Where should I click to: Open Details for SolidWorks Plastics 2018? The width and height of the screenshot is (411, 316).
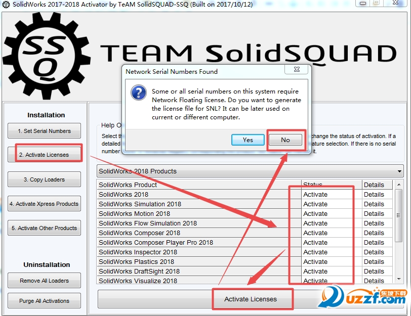click(377, 261)
